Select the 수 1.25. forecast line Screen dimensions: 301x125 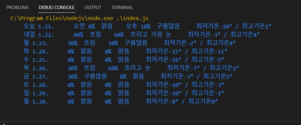point(124,60)
